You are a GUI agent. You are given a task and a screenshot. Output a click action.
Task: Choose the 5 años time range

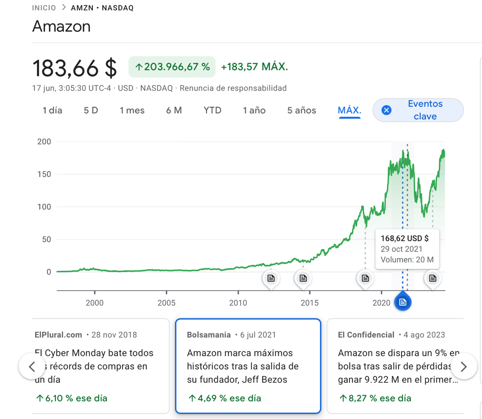pyautogui.click(x=301, y=111)
